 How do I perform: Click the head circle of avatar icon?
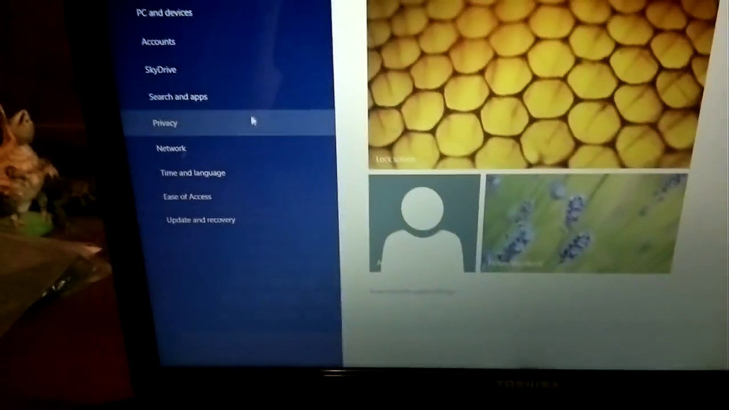point(422,208)
